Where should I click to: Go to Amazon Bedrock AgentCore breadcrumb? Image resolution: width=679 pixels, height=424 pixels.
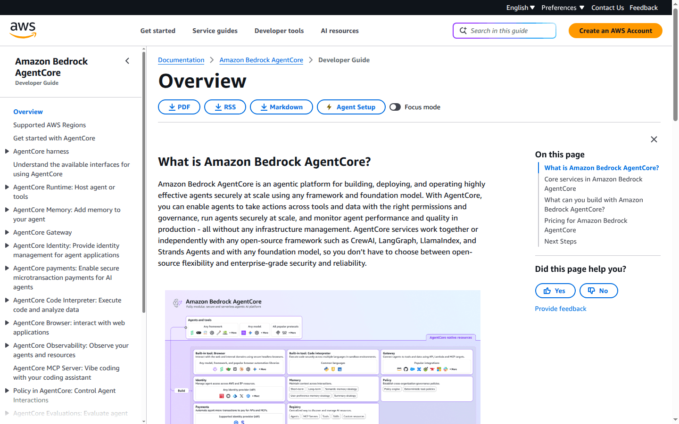pyautogui.click(x=261, y=60)
